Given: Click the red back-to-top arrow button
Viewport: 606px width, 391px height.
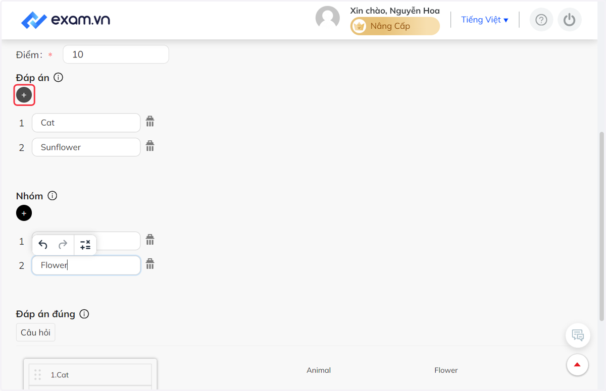Looking at the screenshot, I should 577,365.
